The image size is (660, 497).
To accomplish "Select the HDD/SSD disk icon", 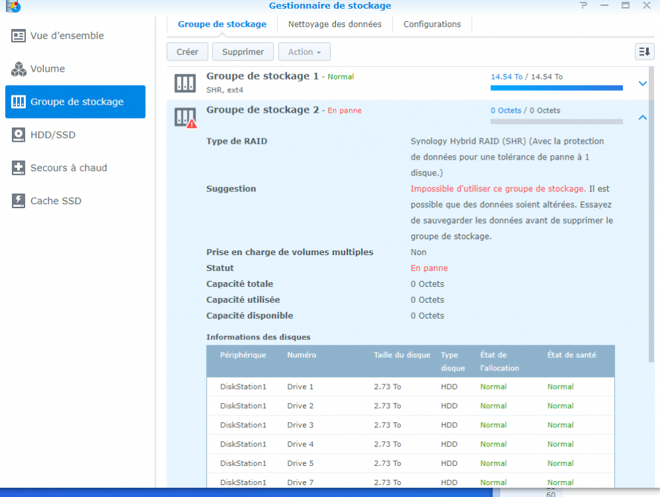I will point(19,135).
